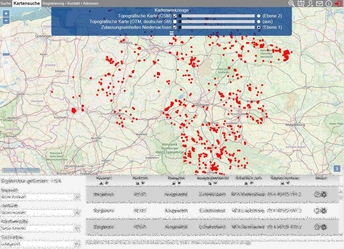Click the OSM layer opacity slider
Screen dimensions: 344x249
[x=216, y=16]
